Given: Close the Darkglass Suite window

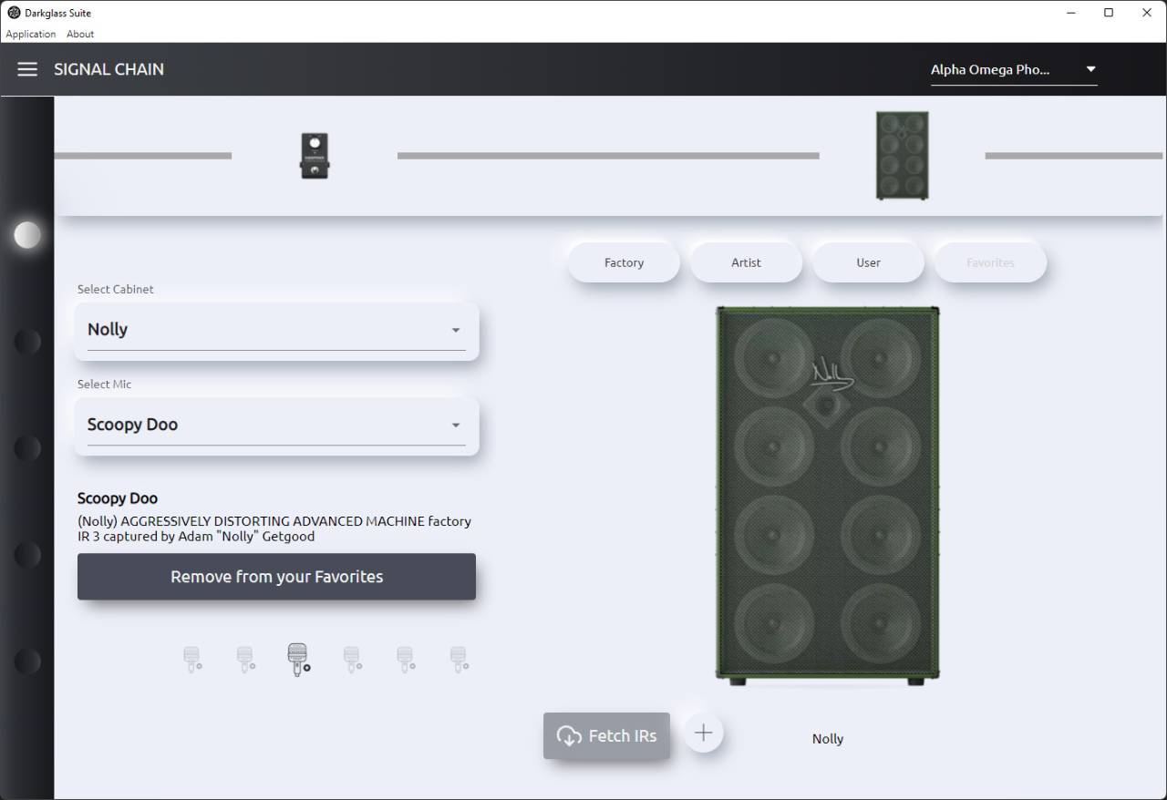Looking at the screenshot, I should [x=1147, y=13].
